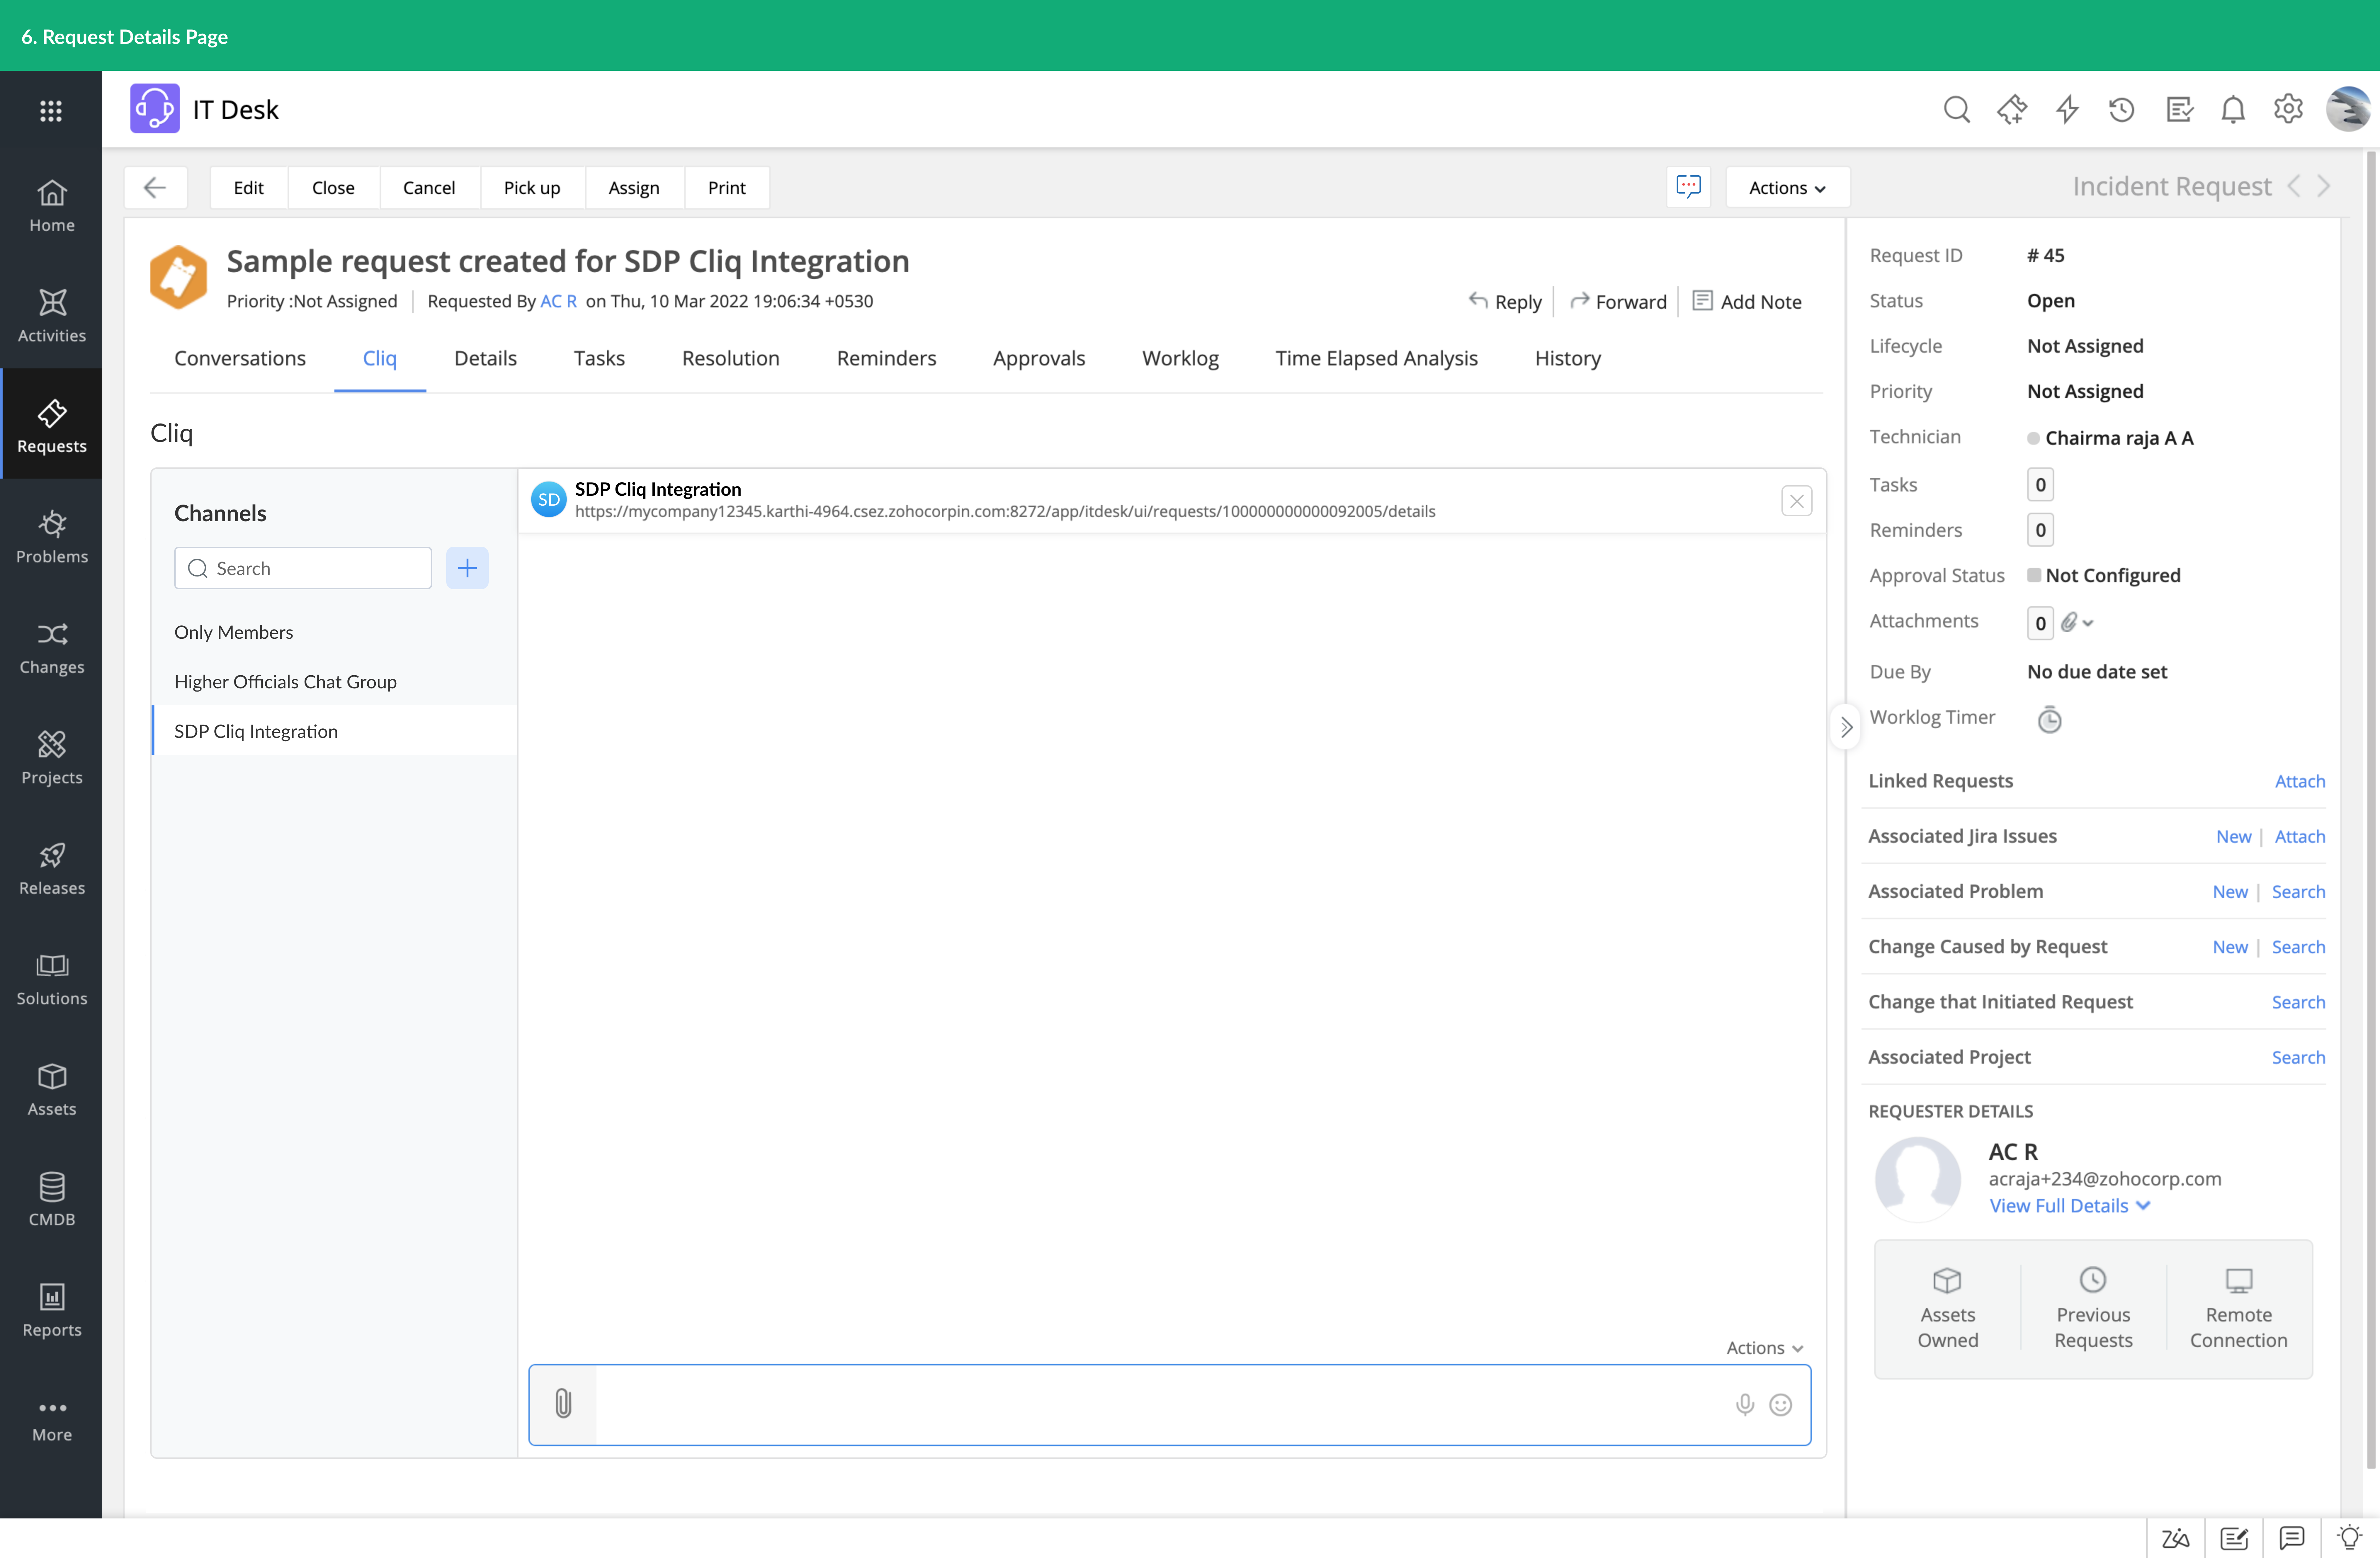Open Assets Owned for requester
Viewport: 2380px width, 1558px height.
(x=1947, y=1309)
